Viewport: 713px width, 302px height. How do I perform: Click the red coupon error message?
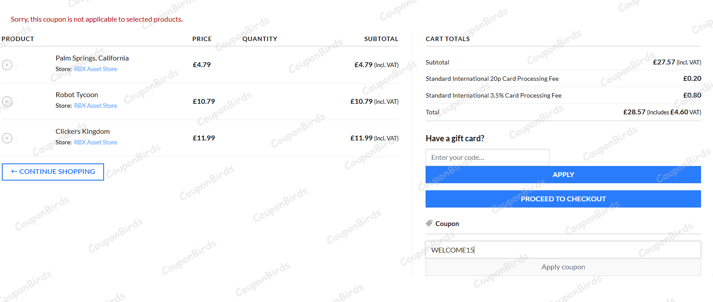(97, 19)
